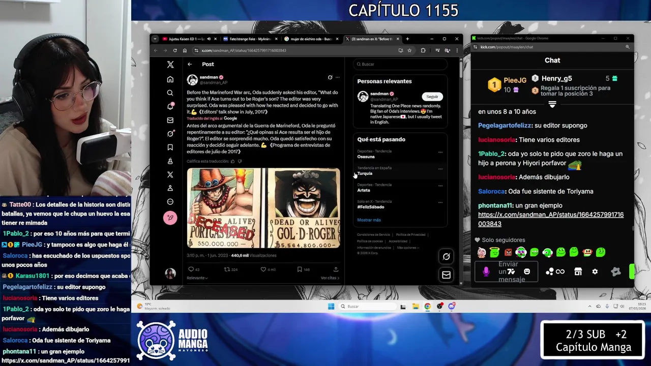This screenshot has height=366, width=651.
Task: Open the X Explore search icon
Action: point(170,93)
